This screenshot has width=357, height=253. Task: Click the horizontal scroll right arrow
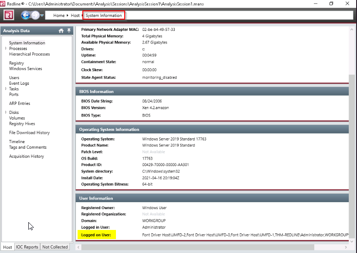[x=346, y=247]
